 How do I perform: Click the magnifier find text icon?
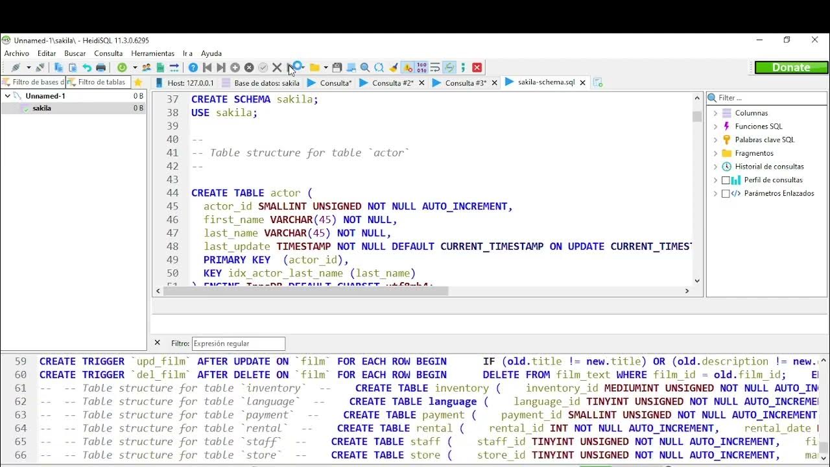click(x=365, y=67)
